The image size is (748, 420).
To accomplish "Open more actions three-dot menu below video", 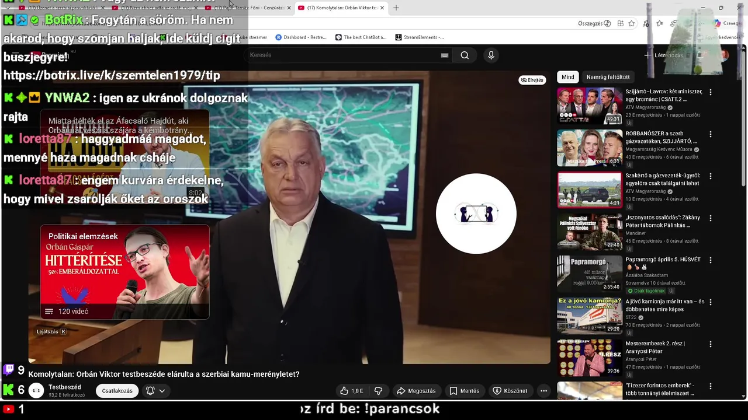I will (x=543, y=391).
